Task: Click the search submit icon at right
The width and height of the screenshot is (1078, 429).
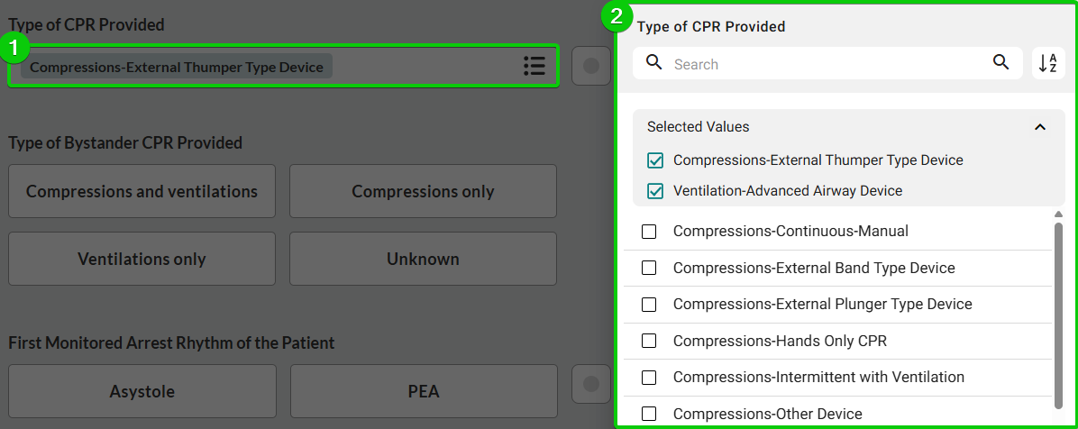Action: [1000, 62]
